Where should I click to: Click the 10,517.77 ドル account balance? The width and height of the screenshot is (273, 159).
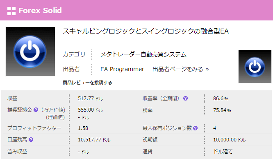pos(94,140)
